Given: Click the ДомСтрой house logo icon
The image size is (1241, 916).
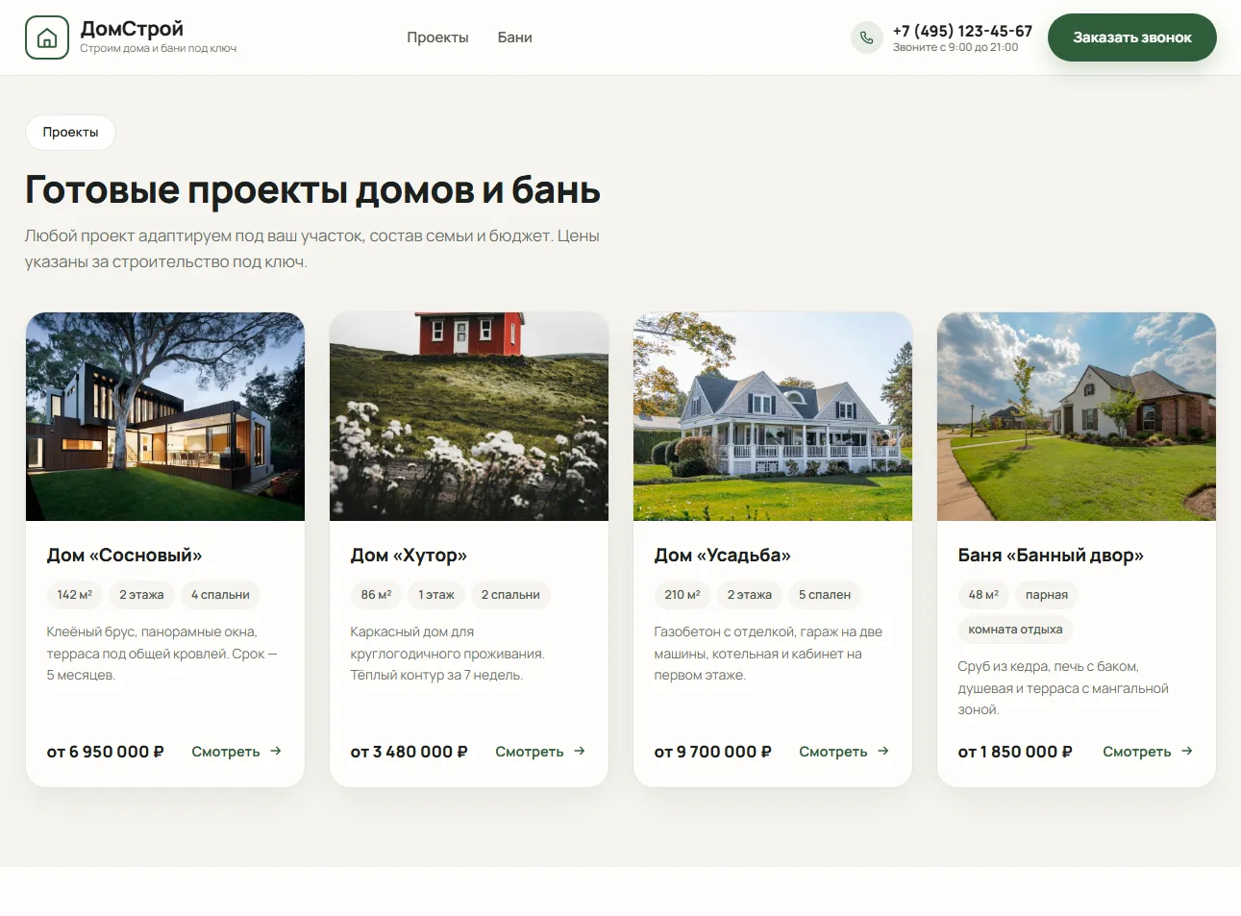Looking at the screenshot, I should pyautogui.click(x=47, y=37).
